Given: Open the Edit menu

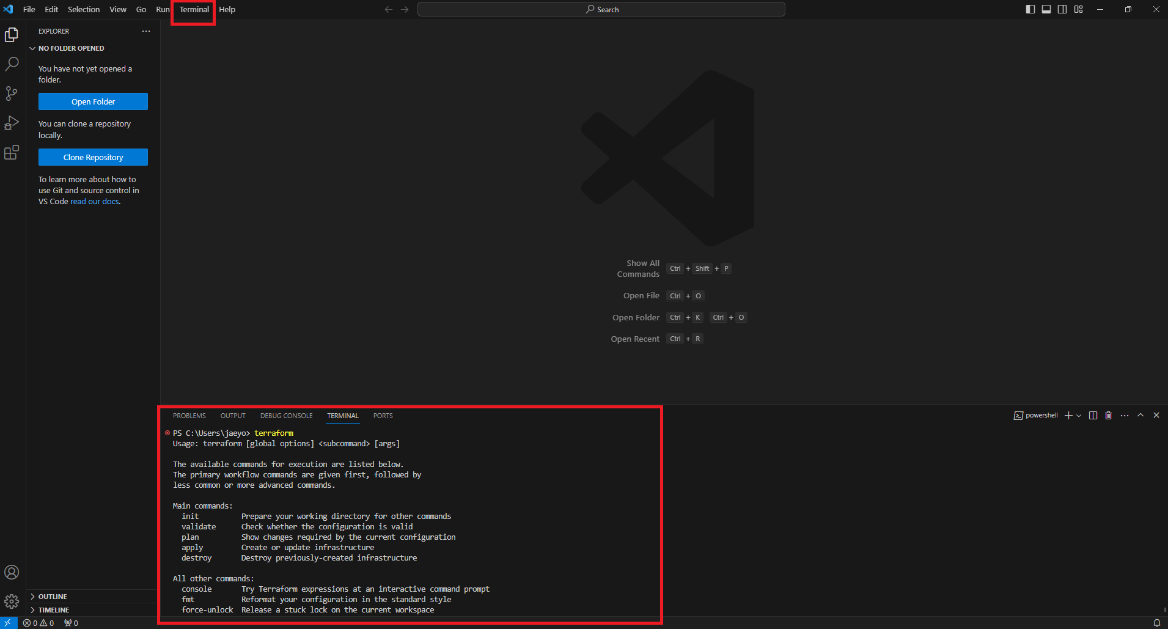Looking at the screenshot, I should (x=51, y=9).
